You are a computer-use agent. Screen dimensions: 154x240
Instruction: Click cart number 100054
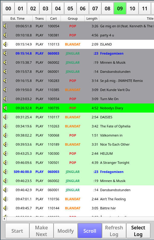pyautogui.click(x=54, y=26)
